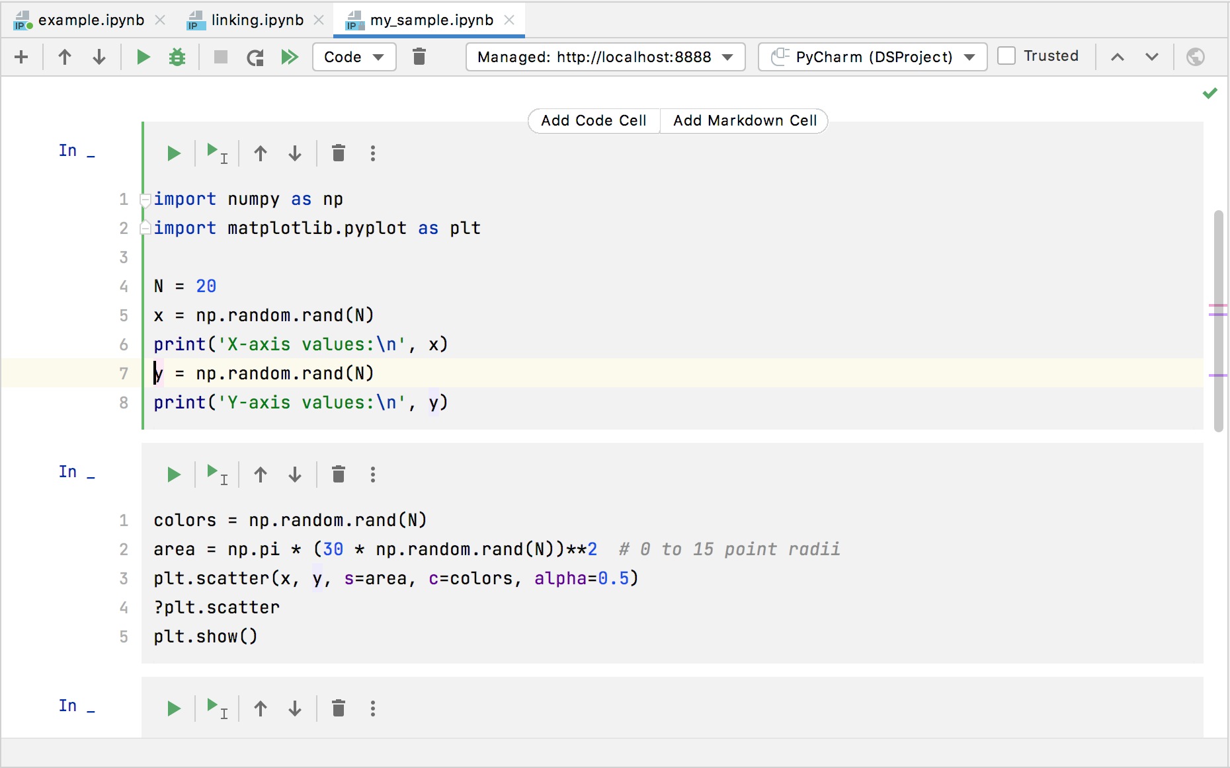1230x768 pixels.
Task: Move third cell down arrow
Action: (295, 709)
